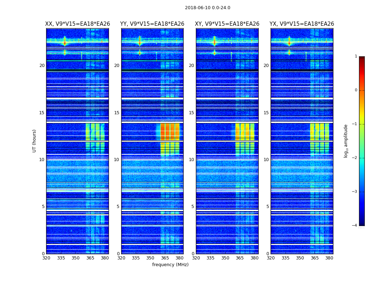Click the frequency (MHz) x-axis label
Viewport: 370px width, 282px height.
click(x=170, y=264)
